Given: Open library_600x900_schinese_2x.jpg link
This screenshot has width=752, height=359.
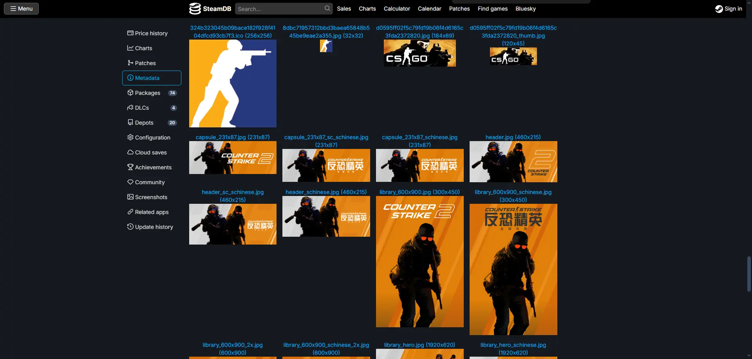Looking at the screenshot, I should (326, 349).
